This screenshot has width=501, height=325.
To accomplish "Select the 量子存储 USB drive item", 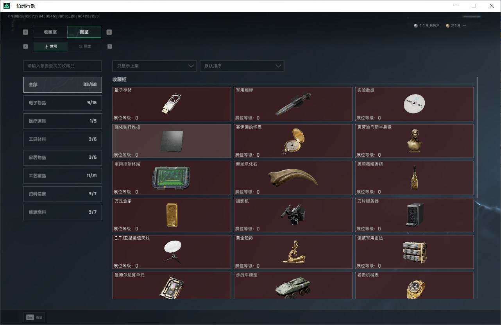I will click(x=172, y=104).
